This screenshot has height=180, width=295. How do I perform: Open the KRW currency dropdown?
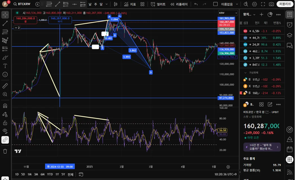tap(228, 13)
